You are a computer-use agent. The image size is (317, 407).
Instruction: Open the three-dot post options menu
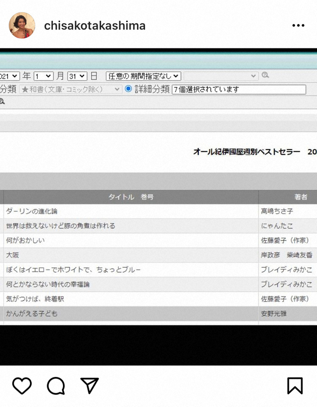tap(298, 25)
